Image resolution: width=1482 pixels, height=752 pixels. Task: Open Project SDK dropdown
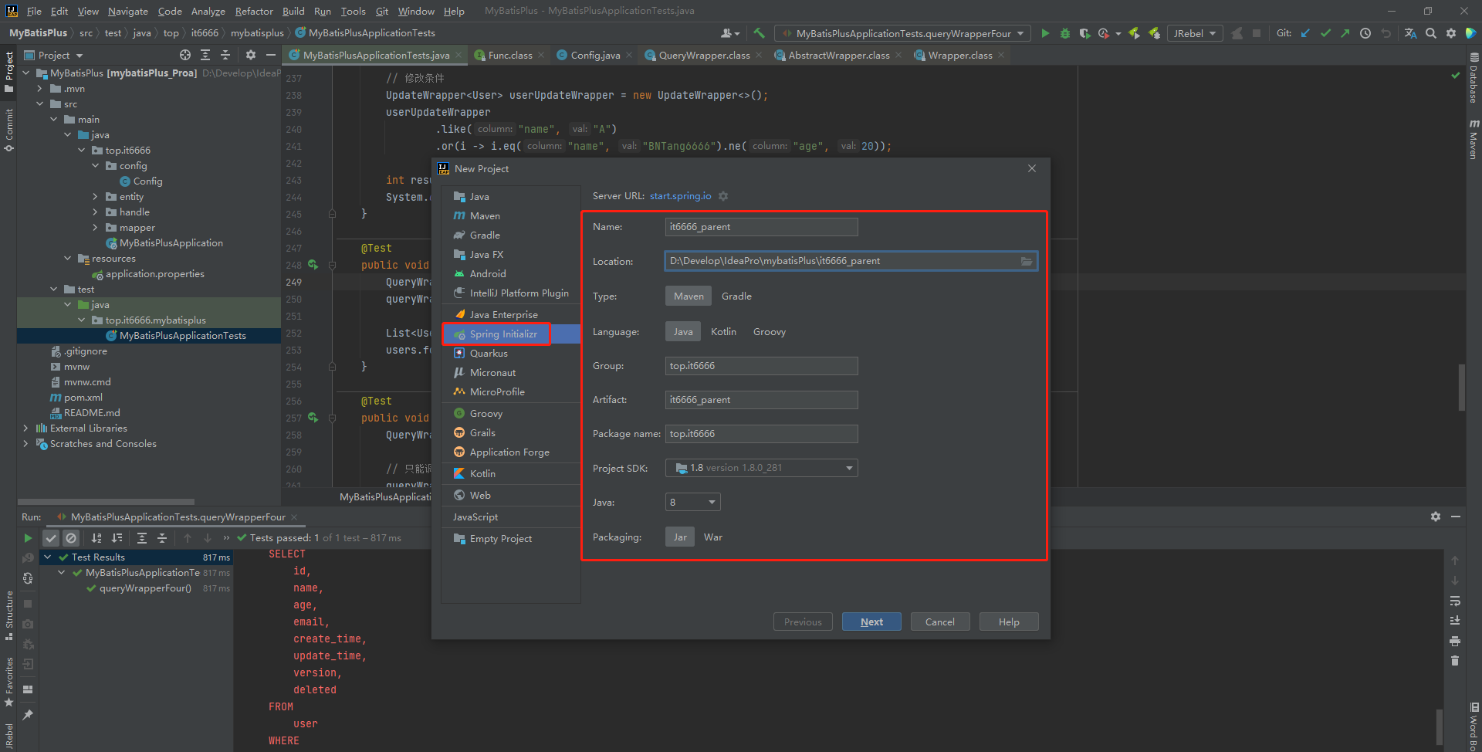tap(762, 468)
